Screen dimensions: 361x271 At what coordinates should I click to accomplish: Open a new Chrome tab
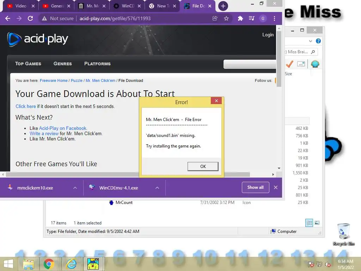coord(223,6)
